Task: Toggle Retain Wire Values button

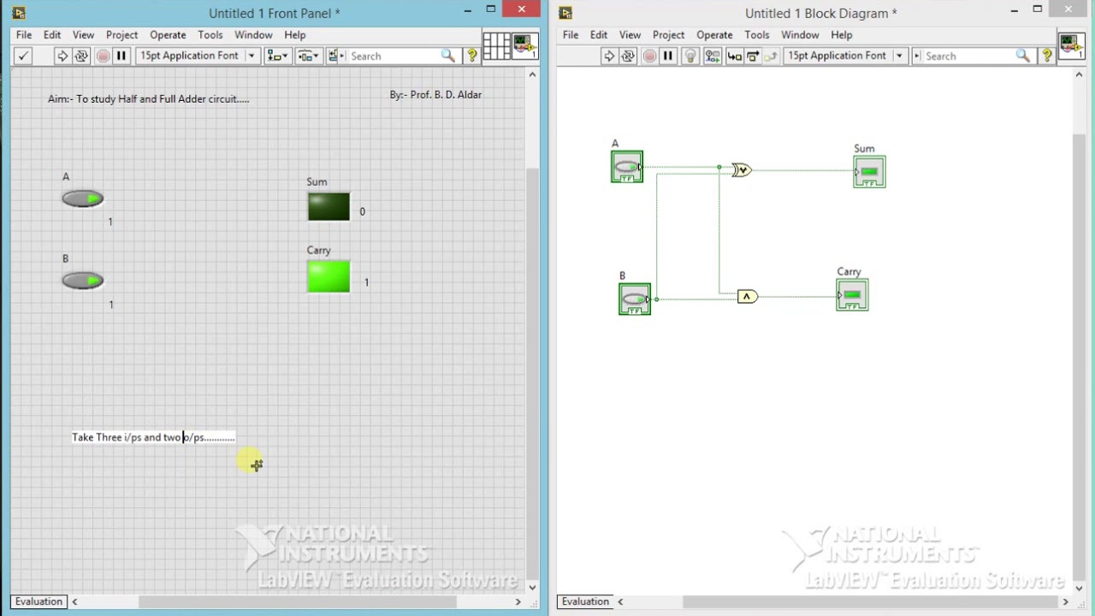Action: [713, 56]
